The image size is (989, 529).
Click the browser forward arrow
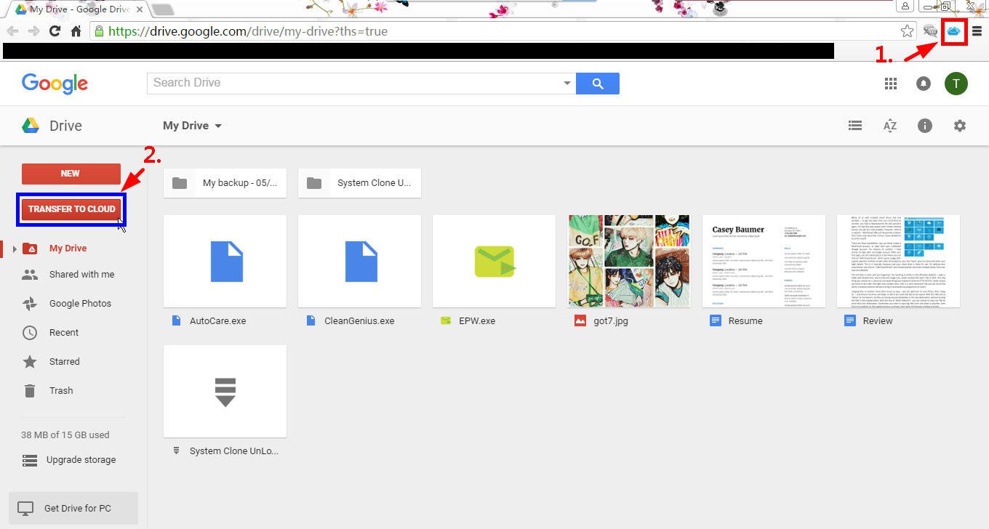33,31
